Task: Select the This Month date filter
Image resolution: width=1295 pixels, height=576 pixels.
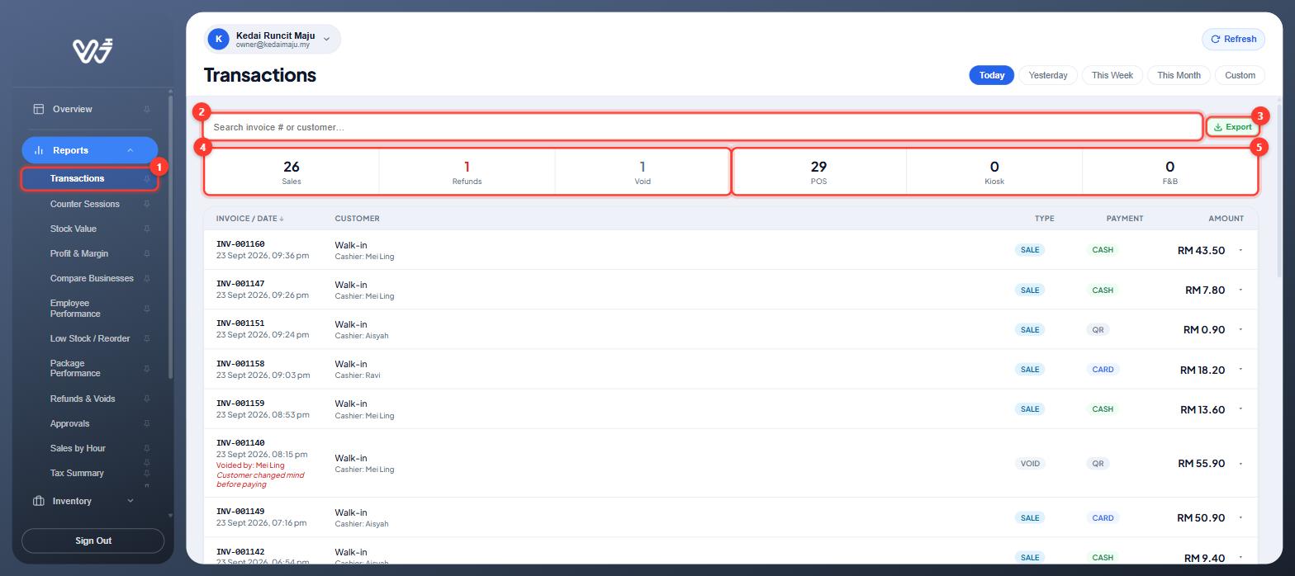Action: click(1179, 75)
